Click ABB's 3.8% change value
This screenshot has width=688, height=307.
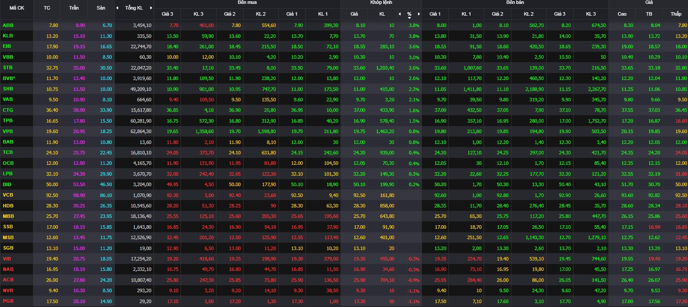pyautogui.click(x=414, y=26)
